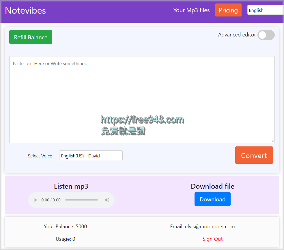The image size is (284, 250).
Task: Click the Notevibes logo
Action: coord(25,10)
